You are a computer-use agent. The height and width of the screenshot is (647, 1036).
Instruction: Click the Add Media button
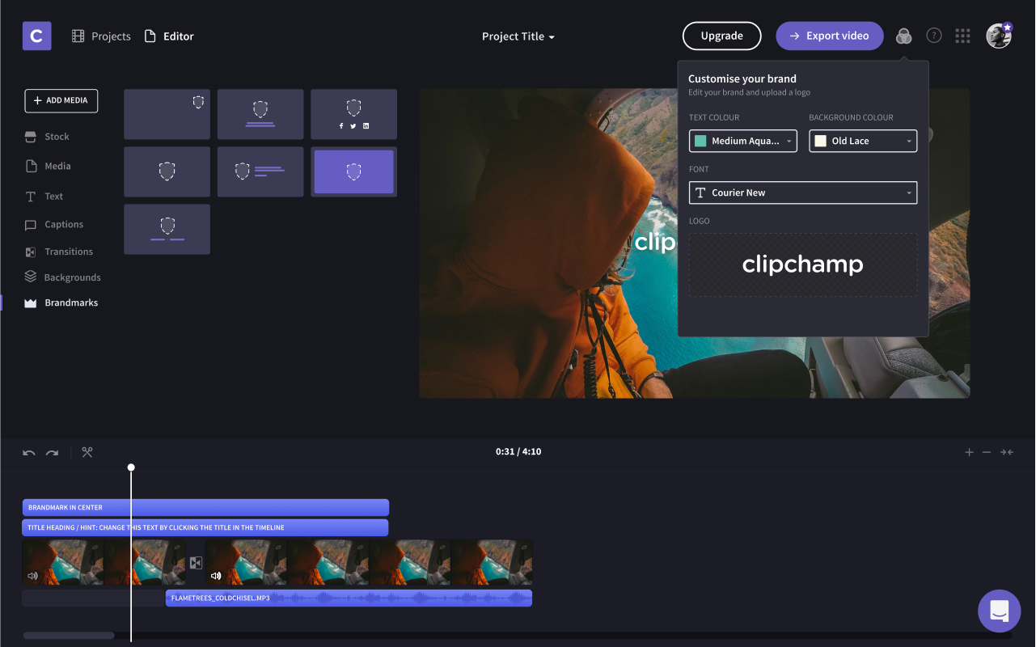point(61,100)
